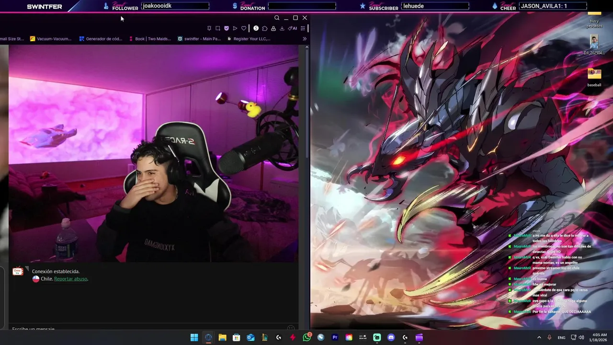Click the AI toolbar button
The height and width of the screenshot is (345, 613).
[293, 28]
